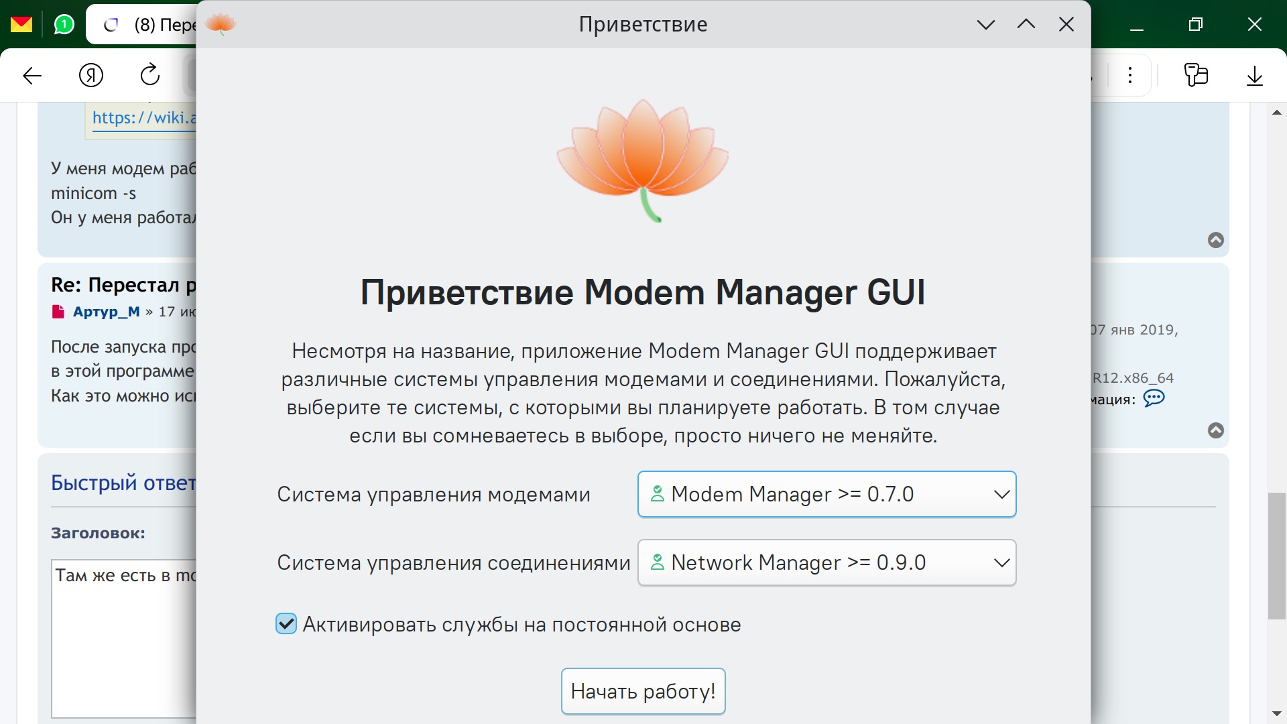The height and width of the screenshot is (724, 1287).
Task: Click the top scroll-to-top circle arrow
Action: [x=1215, y=240]
